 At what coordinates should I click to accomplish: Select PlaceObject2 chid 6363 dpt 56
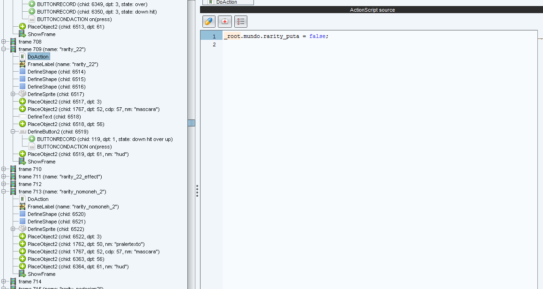click(x=66, y=259)
